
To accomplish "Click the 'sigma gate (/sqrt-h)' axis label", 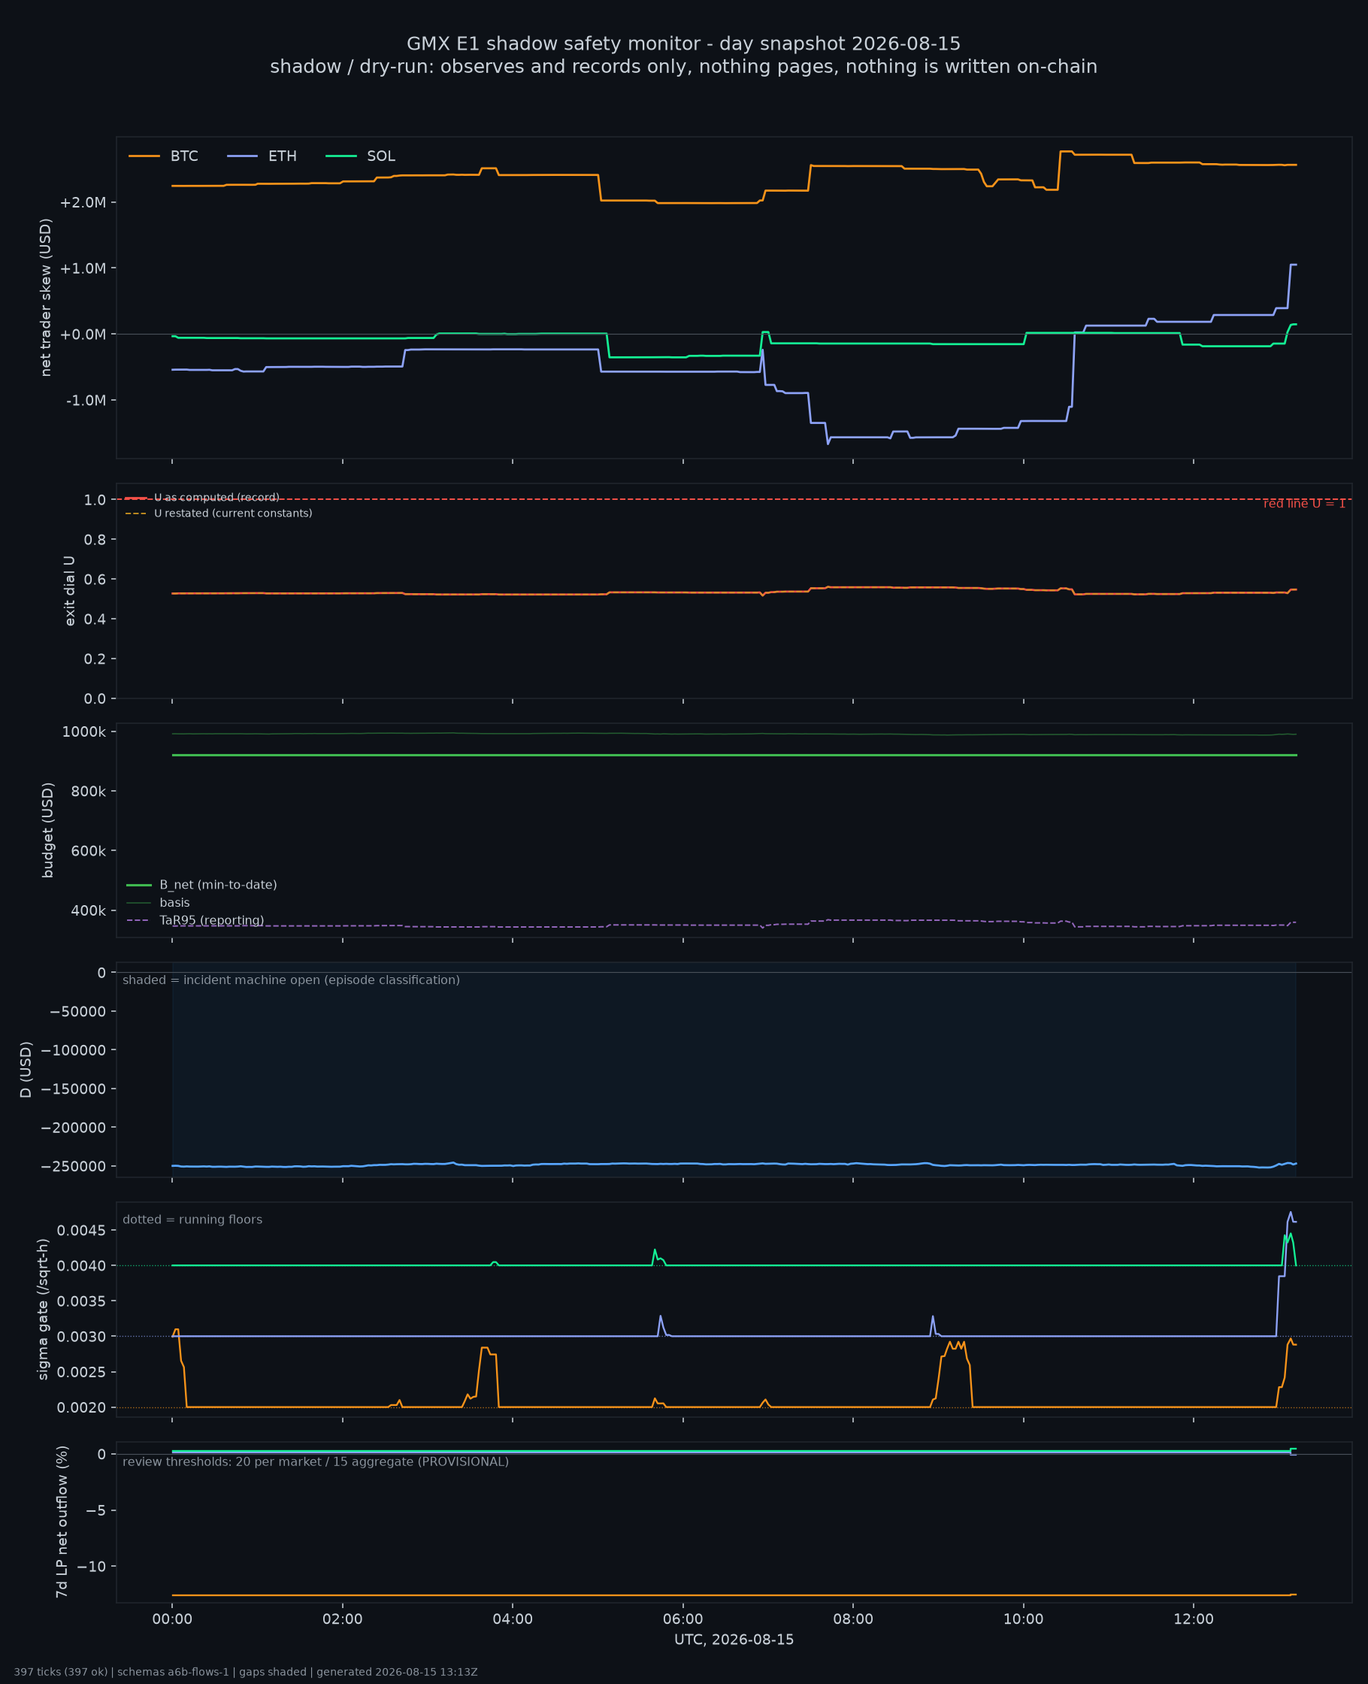I will coord(43,1309).
